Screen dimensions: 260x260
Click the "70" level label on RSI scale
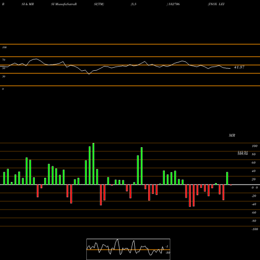point(4,60)
